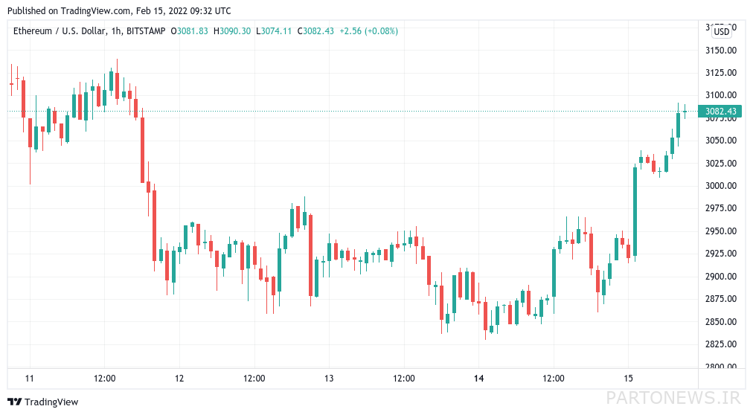Click the current price label 3082.43

720,112
